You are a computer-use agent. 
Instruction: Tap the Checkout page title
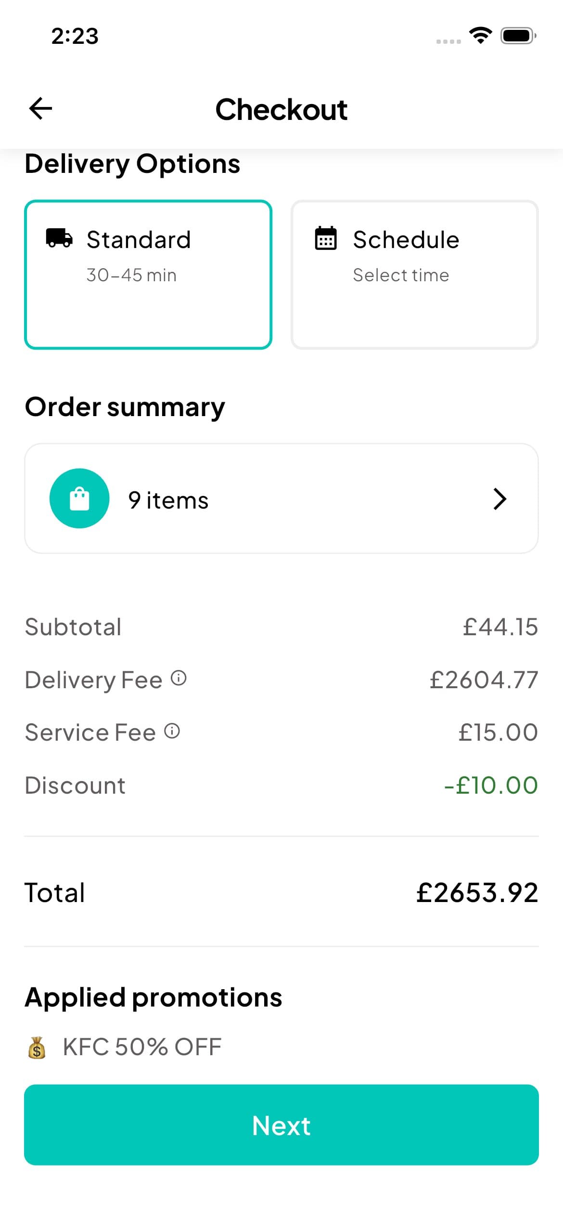(281, 109)
